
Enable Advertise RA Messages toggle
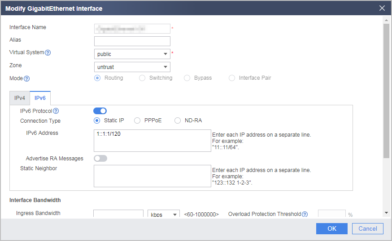(100, 158)
